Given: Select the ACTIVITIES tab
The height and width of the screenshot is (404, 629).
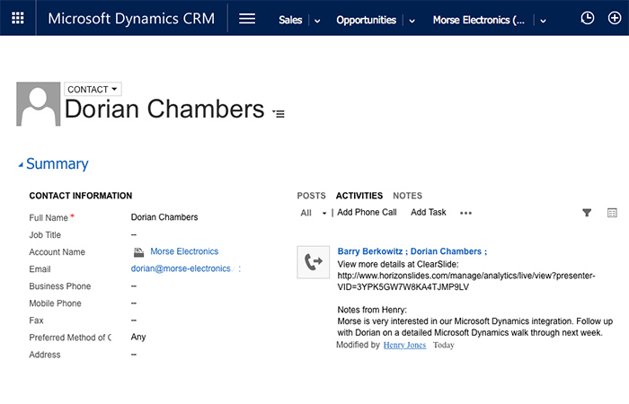Looking at the screenshot, I should [359, 196].
